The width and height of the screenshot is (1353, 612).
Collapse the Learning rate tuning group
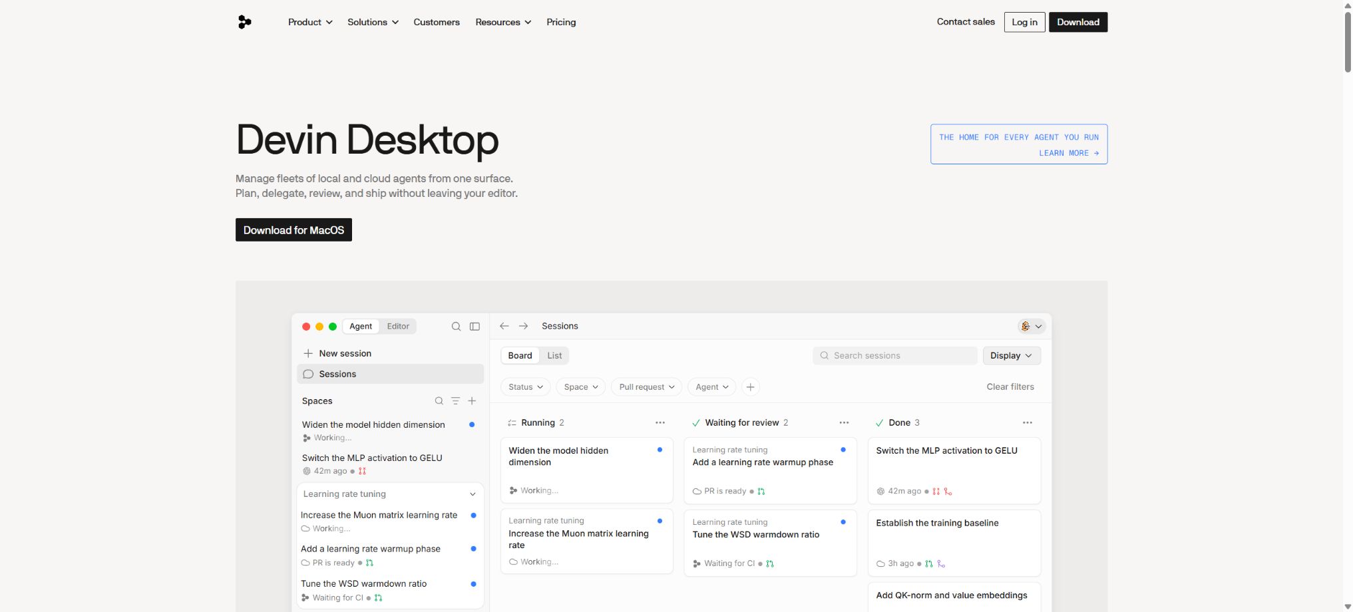click(x=473, y=494)
